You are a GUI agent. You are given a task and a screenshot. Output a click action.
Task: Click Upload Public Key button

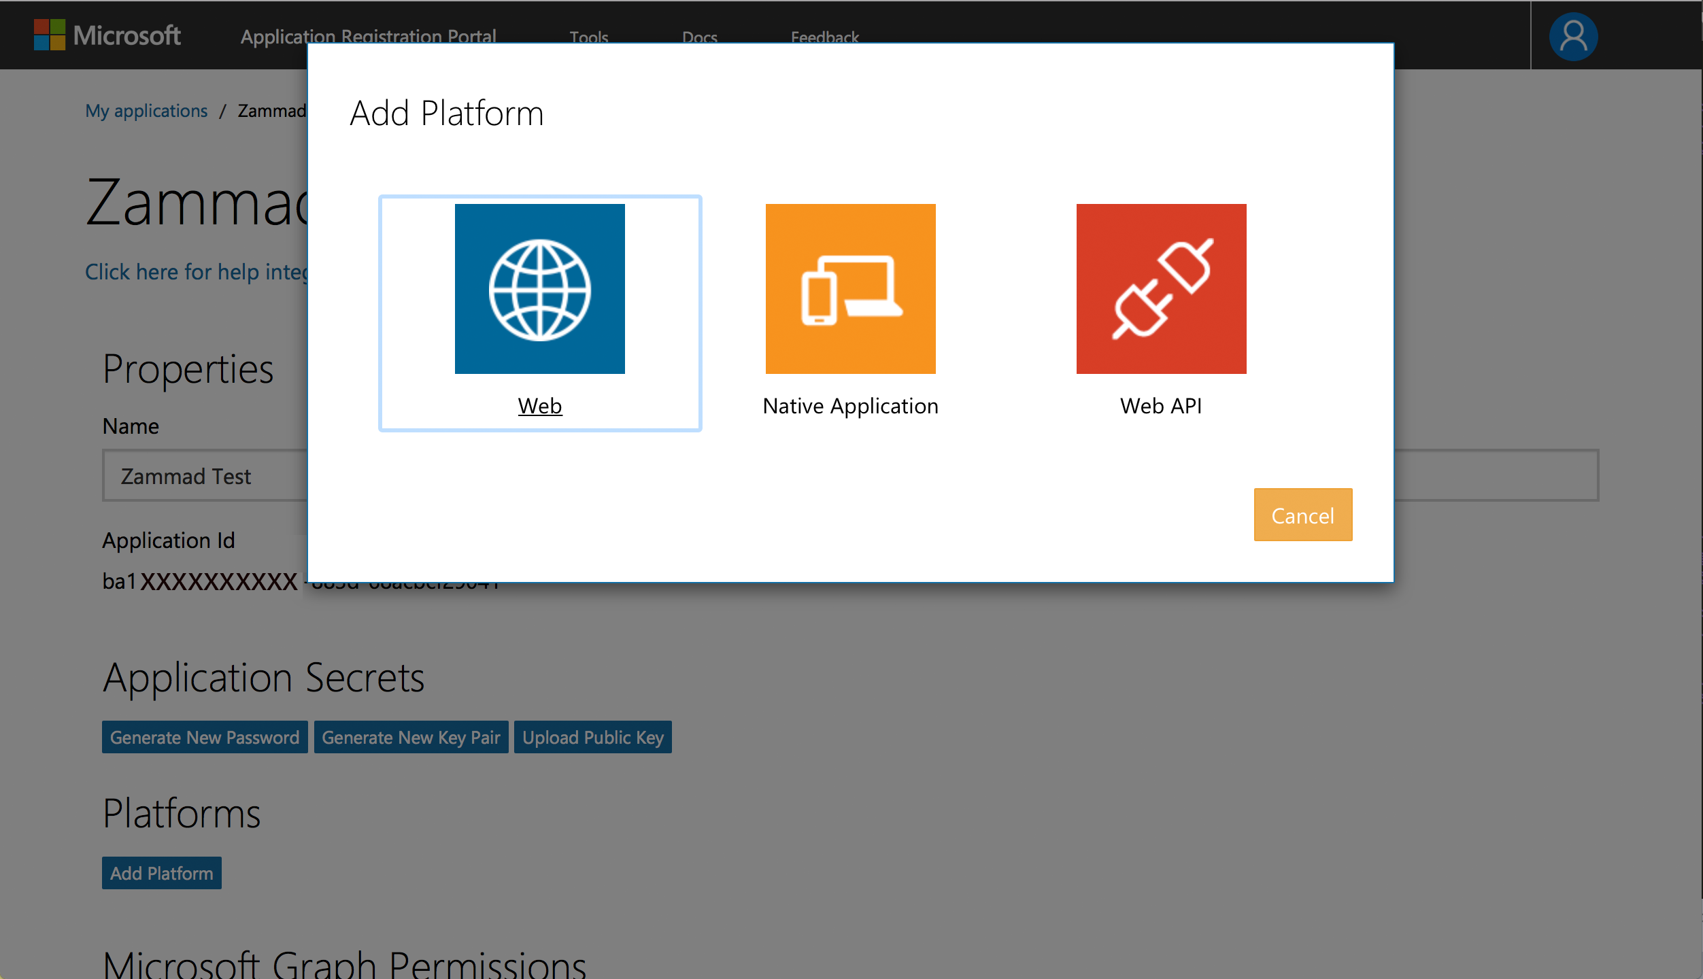click(x=593, y=737)
